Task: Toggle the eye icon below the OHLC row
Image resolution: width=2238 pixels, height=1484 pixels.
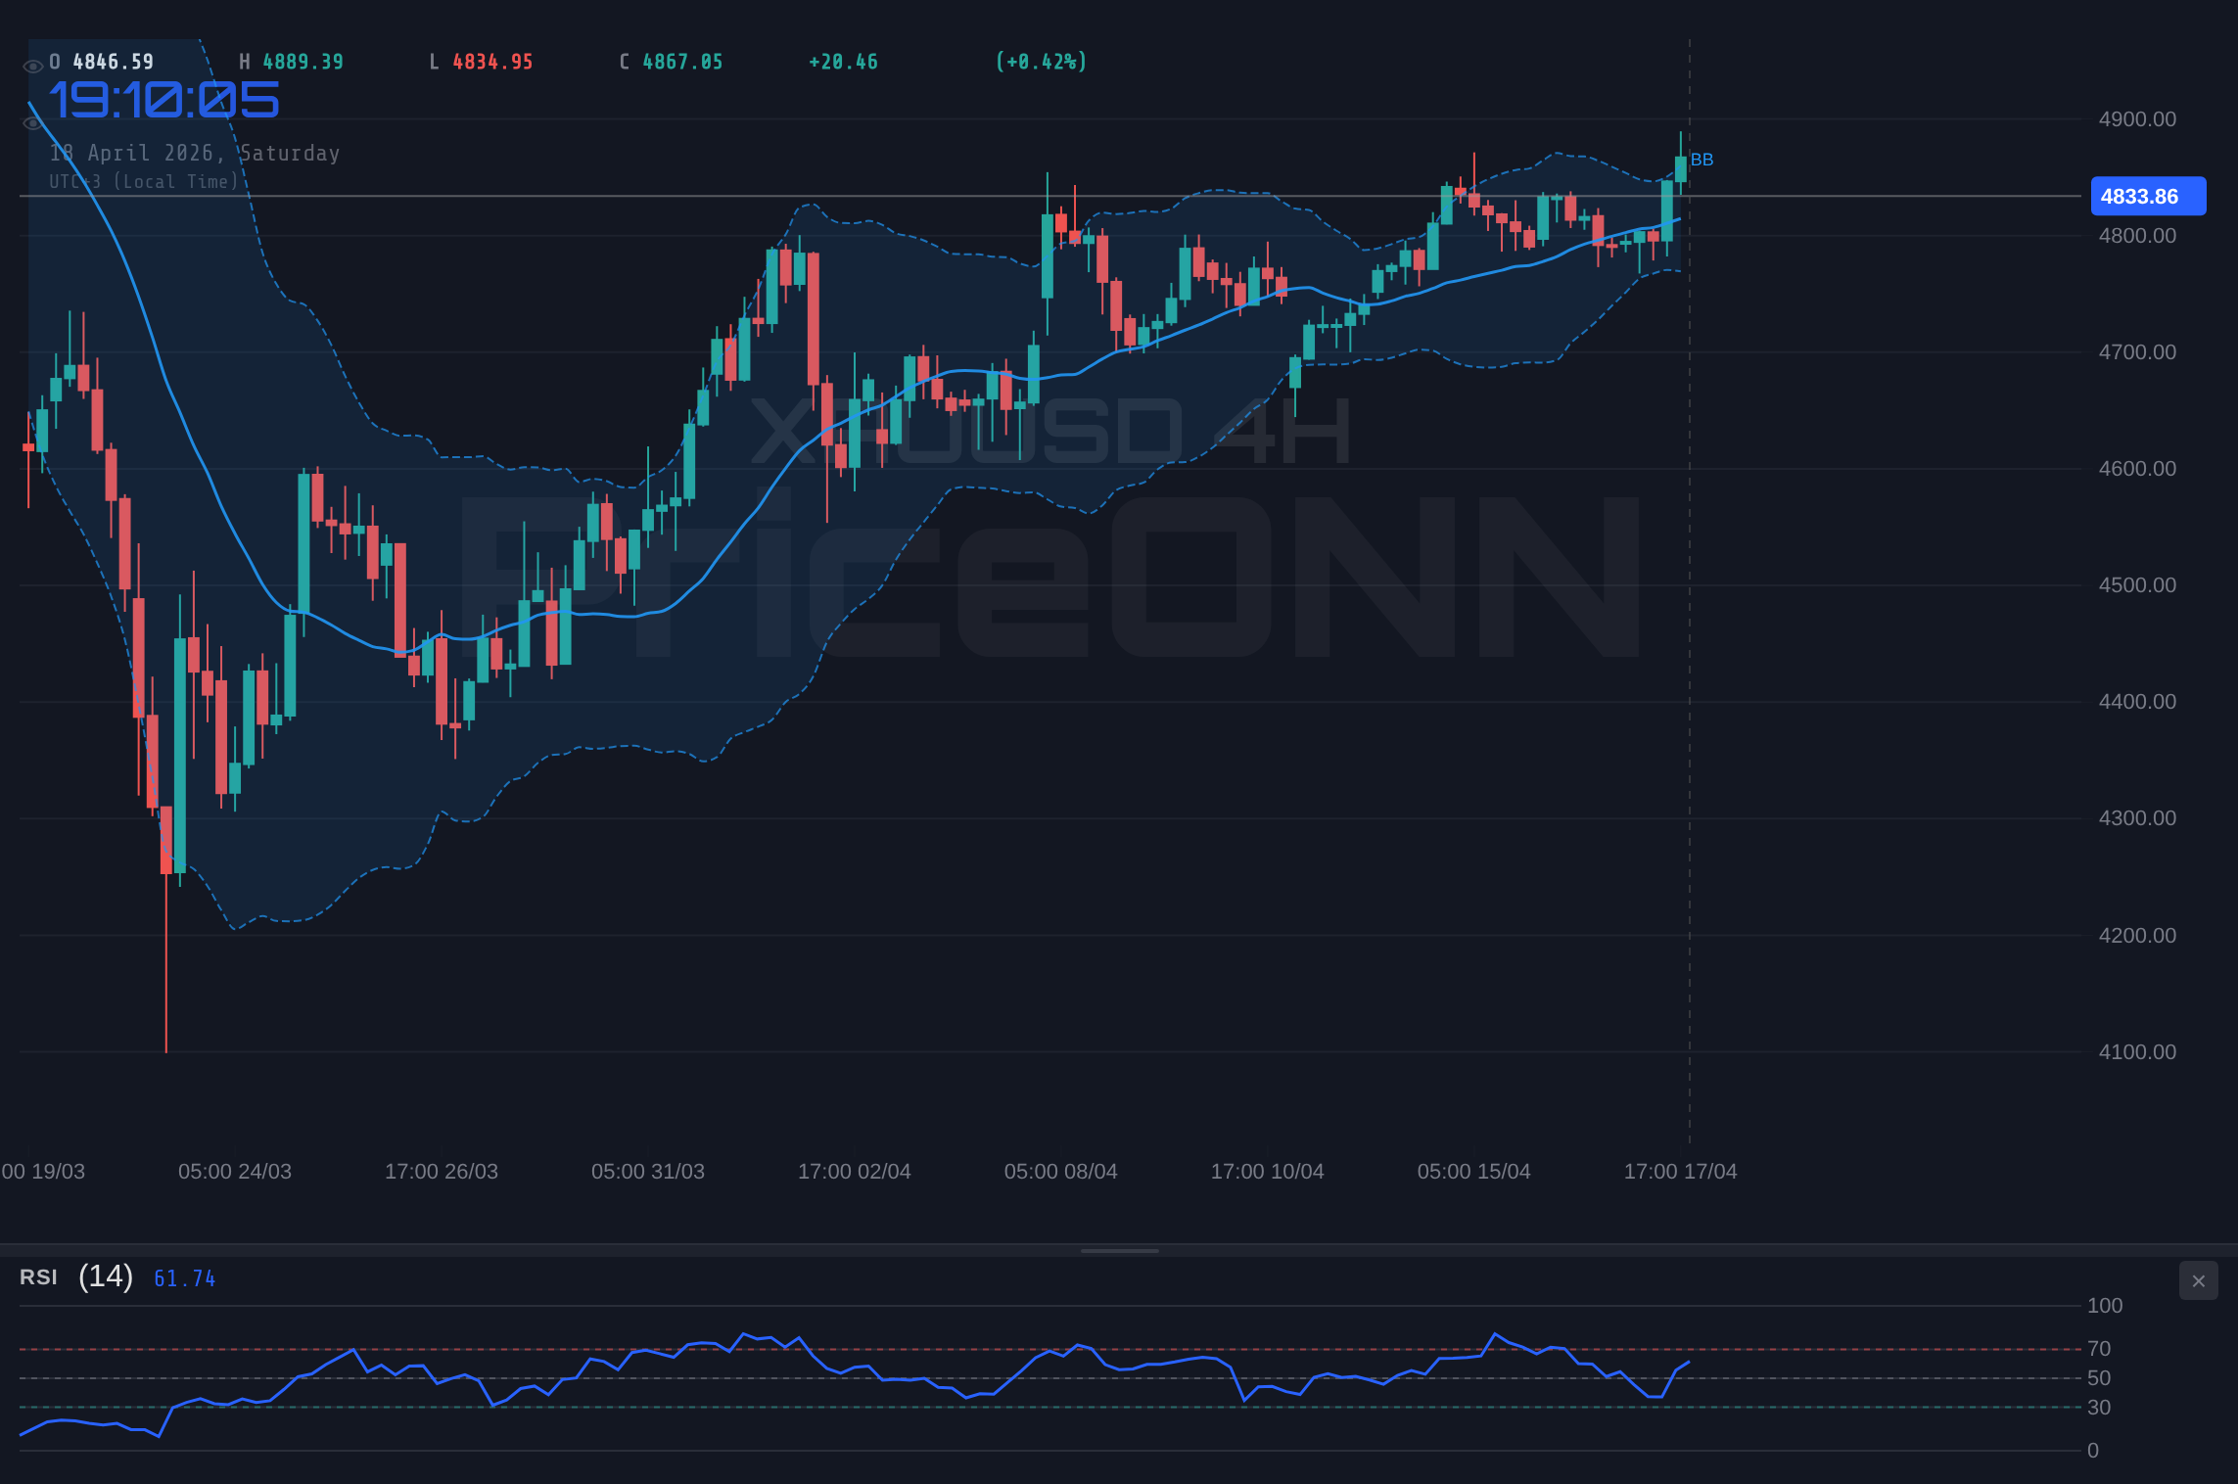Action: [32, 123]
